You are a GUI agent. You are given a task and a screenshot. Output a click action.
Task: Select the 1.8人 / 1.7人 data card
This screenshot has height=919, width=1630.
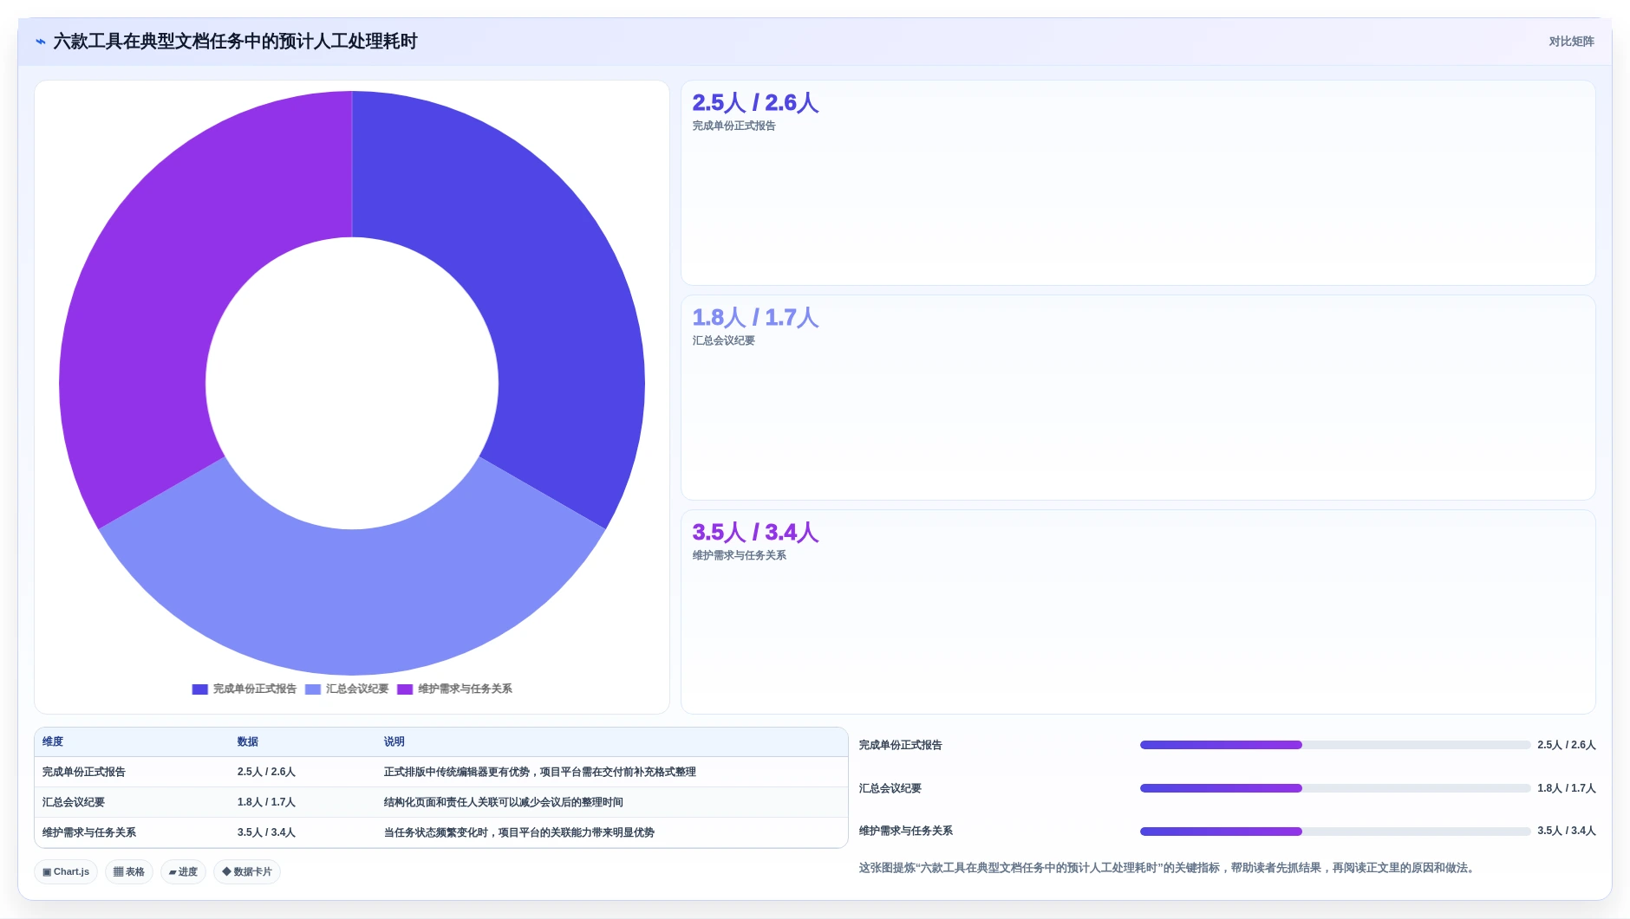click(1138, 398)
